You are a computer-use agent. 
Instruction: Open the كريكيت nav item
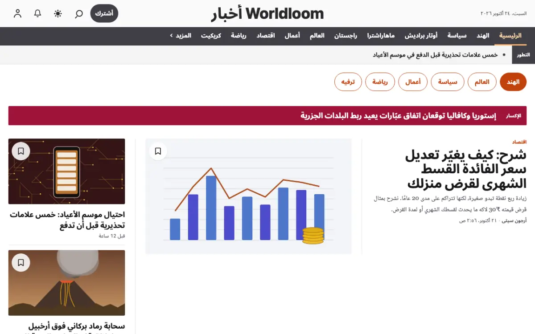[211, 36]
